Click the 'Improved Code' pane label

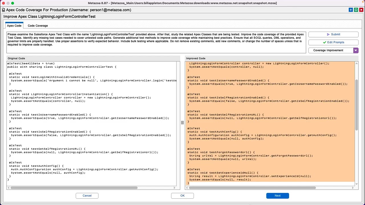(x=196, y=58)
